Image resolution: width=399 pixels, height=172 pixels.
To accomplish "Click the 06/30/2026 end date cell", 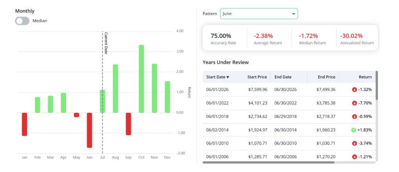I will click(286, 90).
